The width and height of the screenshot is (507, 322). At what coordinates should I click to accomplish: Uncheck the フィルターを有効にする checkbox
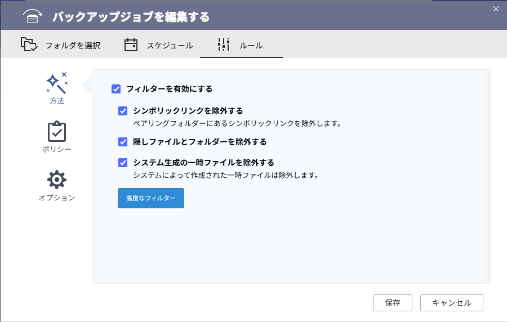pyautogui.click(x=116, y=89)
